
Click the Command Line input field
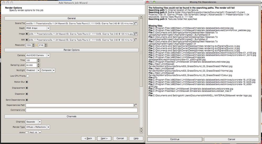click(x=82, y=110)
